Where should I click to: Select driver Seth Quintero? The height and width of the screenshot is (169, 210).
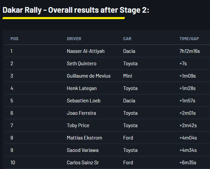click(x=81, y=64)
